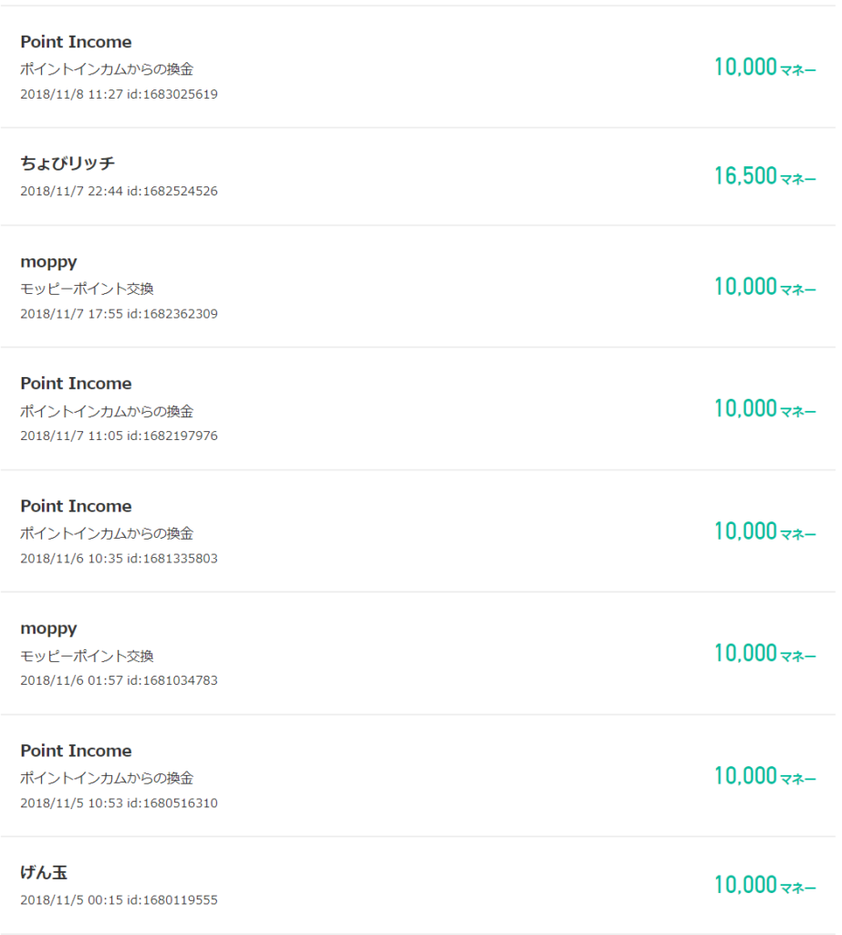Click transaction id:1681034783 details line
Screen dimensions: 842x935
pos(119,680)
